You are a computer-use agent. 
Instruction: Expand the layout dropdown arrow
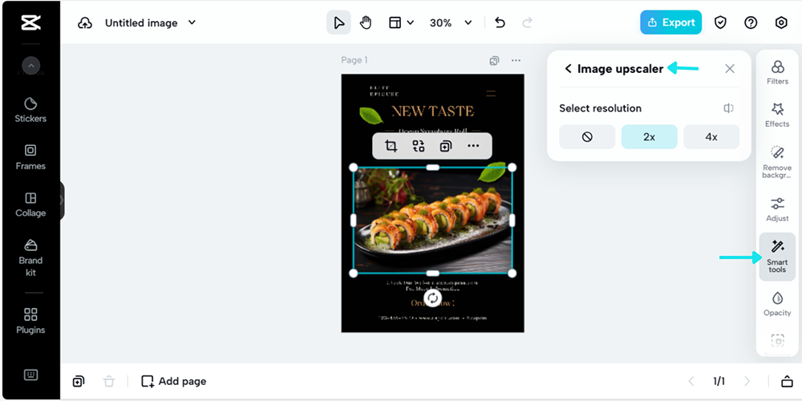point(410,22)
